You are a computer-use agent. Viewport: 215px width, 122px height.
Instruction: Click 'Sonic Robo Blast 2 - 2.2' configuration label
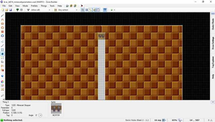(137, 120)
